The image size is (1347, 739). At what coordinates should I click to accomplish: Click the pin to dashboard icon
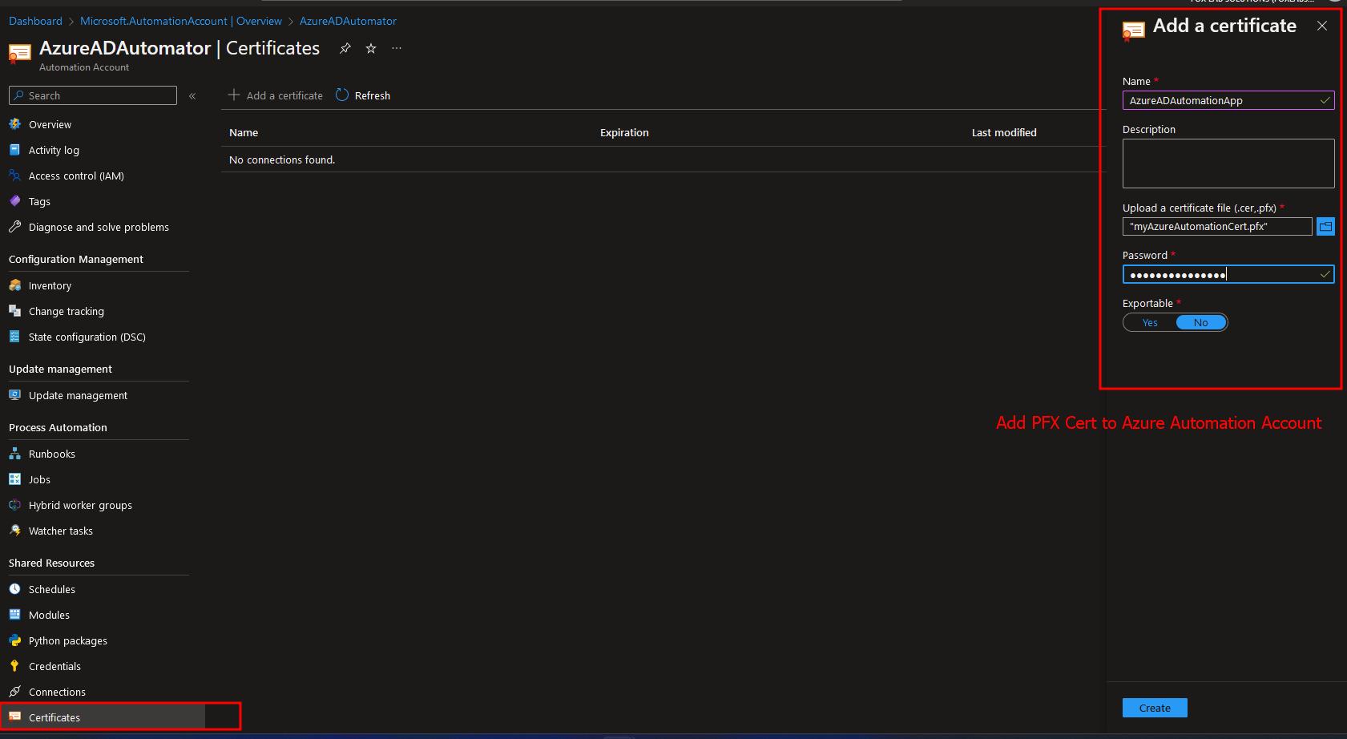345,49
